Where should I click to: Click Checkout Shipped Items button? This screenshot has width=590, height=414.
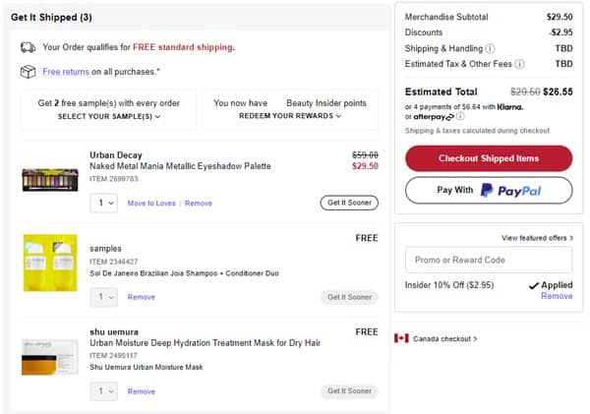(x=488, y=158)
